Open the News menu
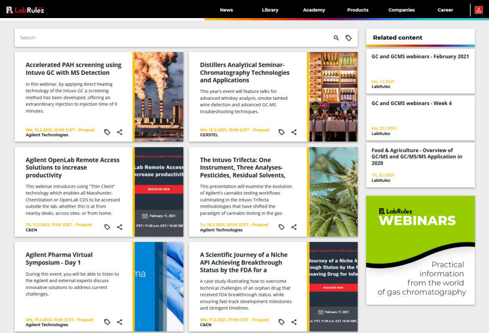489x333 pixels. point(226,10)
